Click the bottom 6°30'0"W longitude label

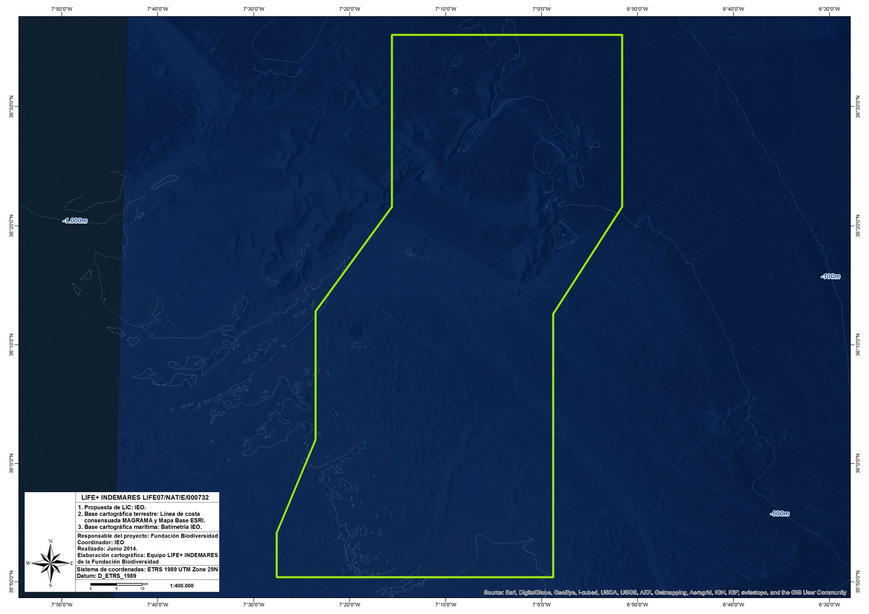tap(829, 605)
